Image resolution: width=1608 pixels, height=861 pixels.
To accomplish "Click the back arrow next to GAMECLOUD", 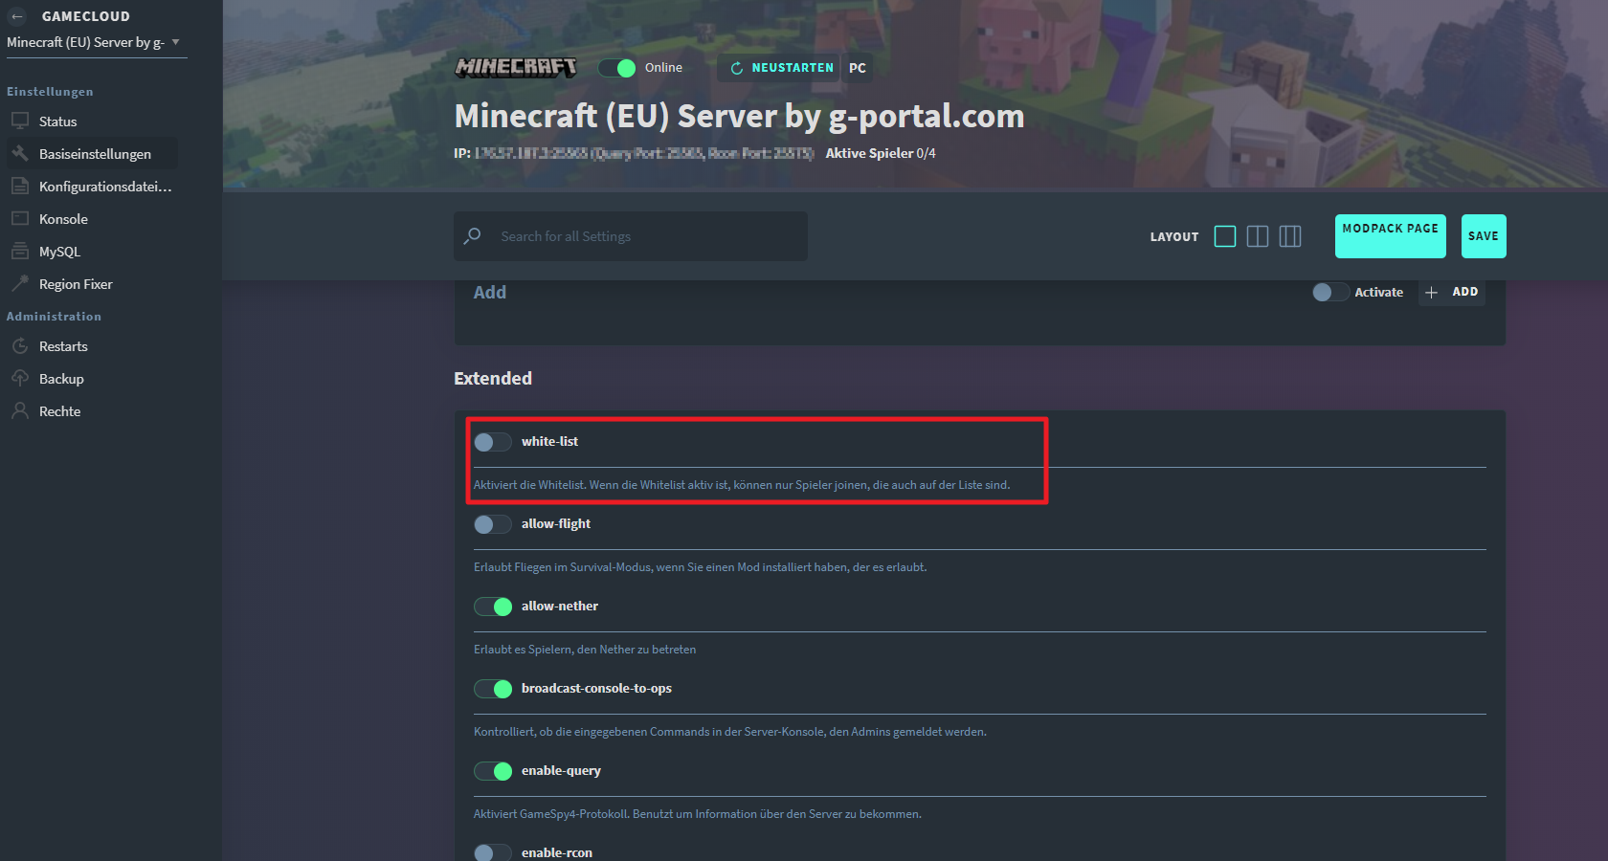I will pos(16,15).
